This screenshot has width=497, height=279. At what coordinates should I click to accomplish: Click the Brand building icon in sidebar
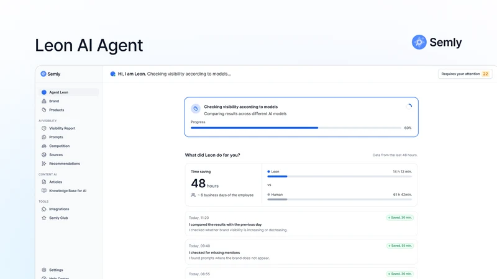[x=43, y=101]
